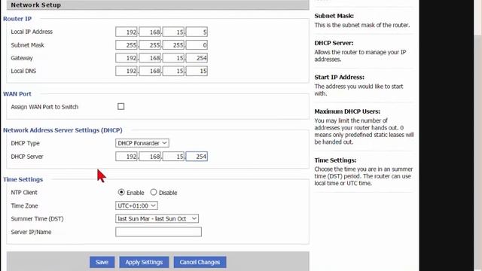The width and height of the screenshot is (482, 271).
Task: Click the second octet of DHCP Server
Action: point(150,157)
